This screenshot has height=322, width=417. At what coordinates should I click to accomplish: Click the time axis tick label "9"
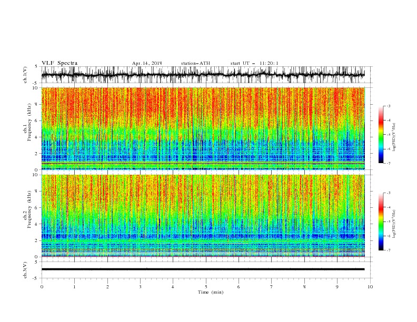(337, 287)
